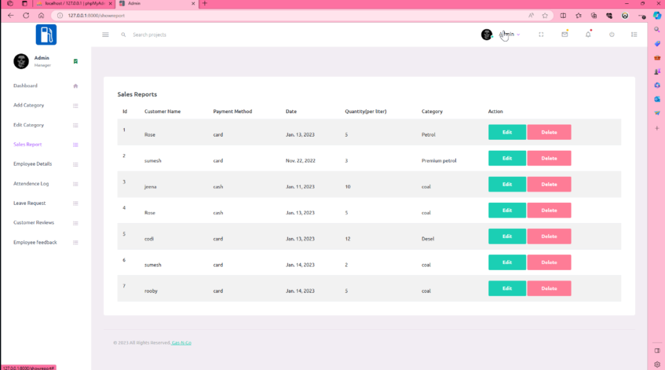
Task: Edit the sumesh Premium petrol sale
Action: [x=507, y=158]
